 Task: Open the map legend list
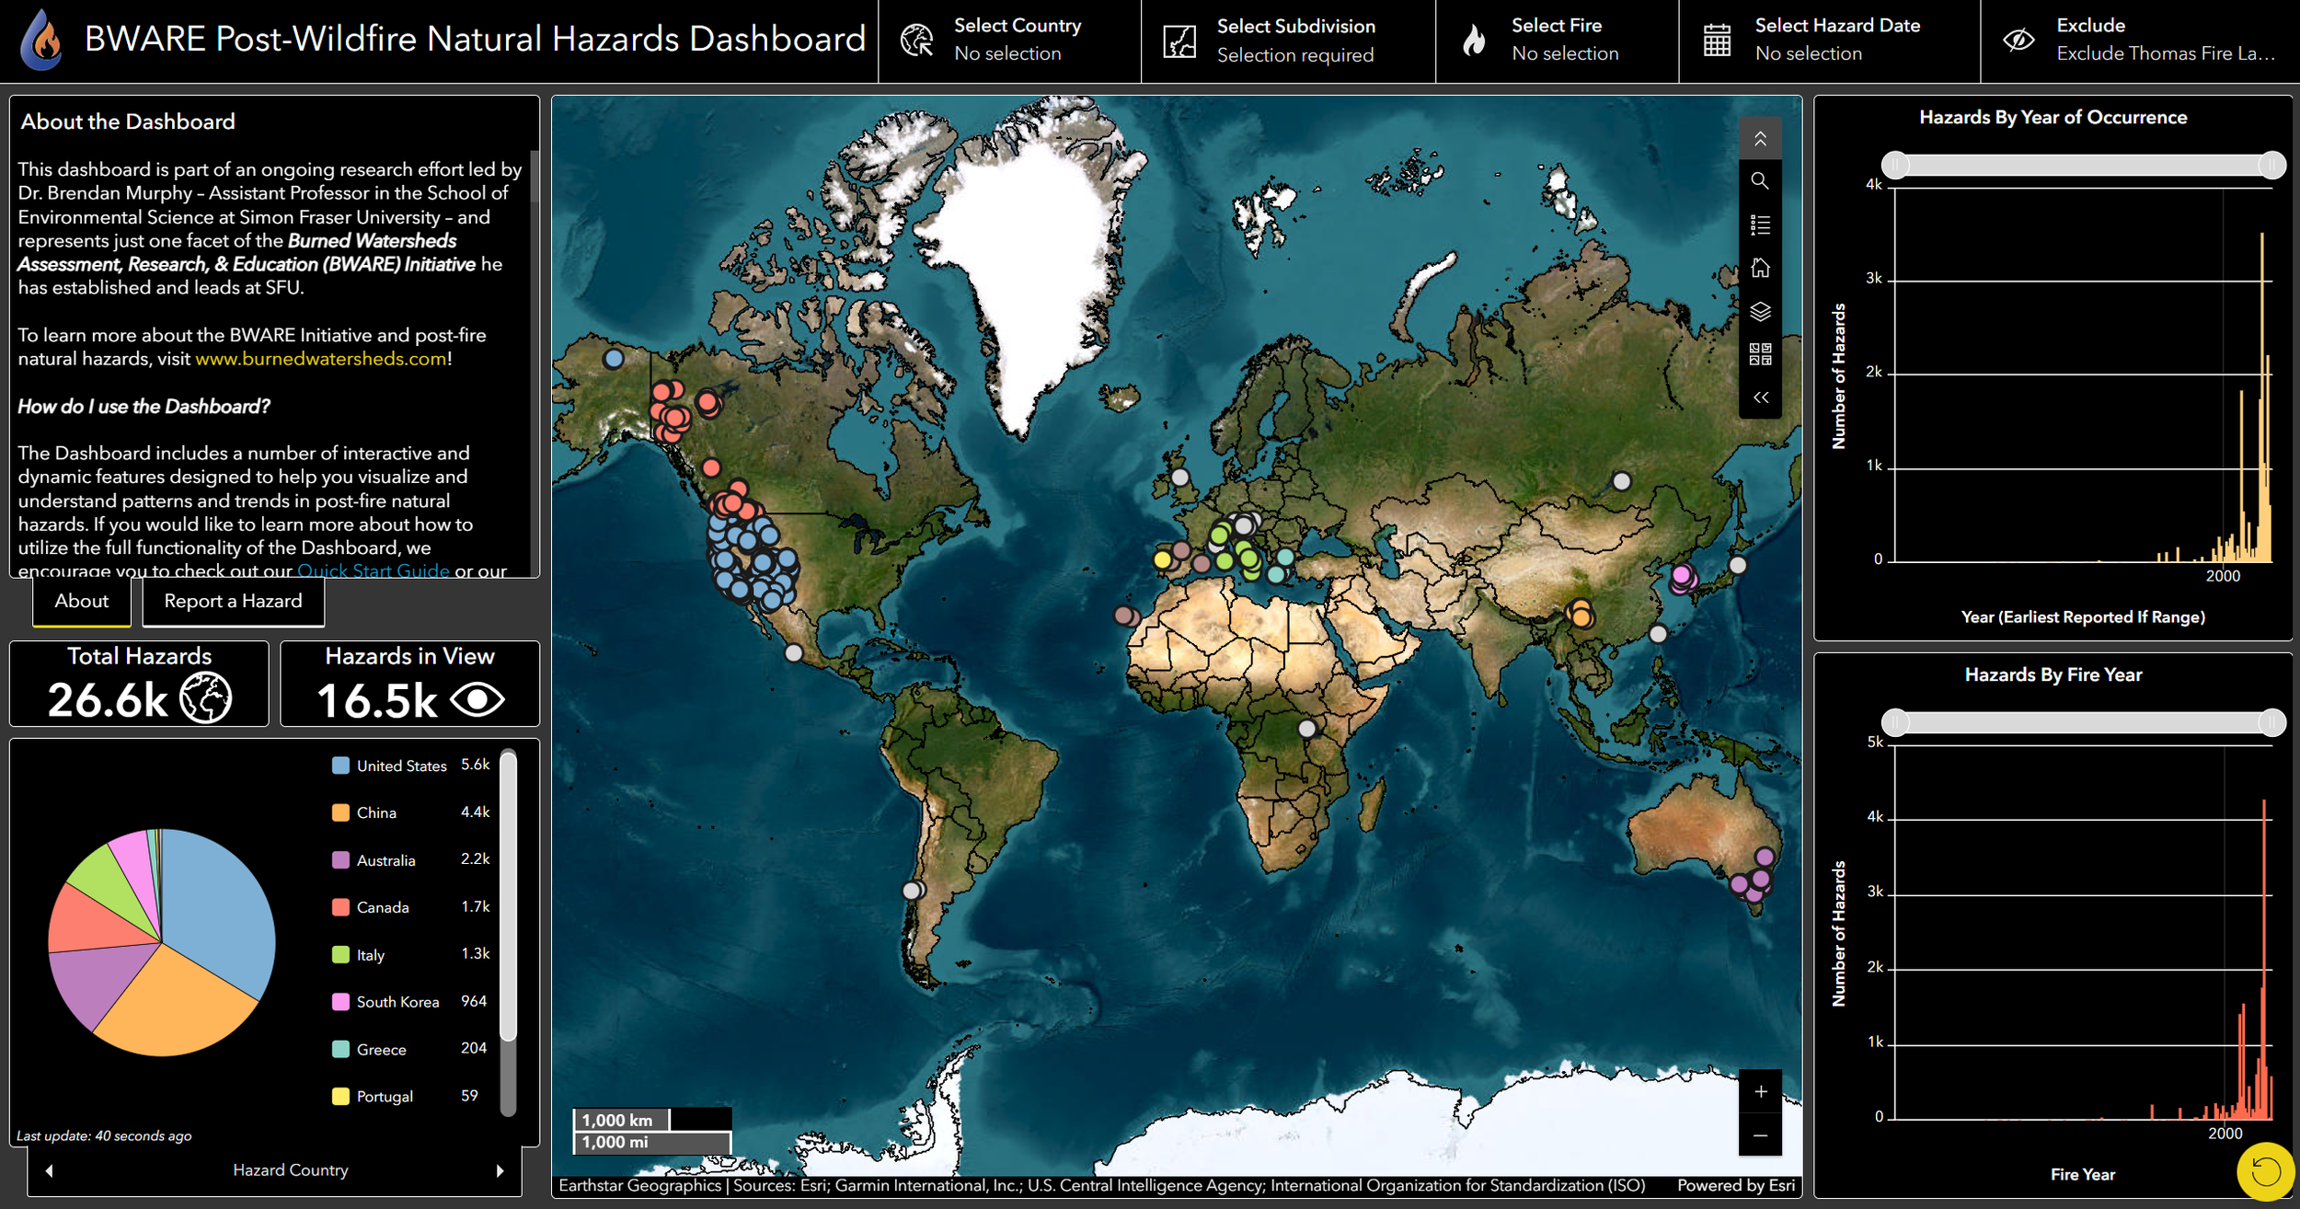[x=1759, y=225]
